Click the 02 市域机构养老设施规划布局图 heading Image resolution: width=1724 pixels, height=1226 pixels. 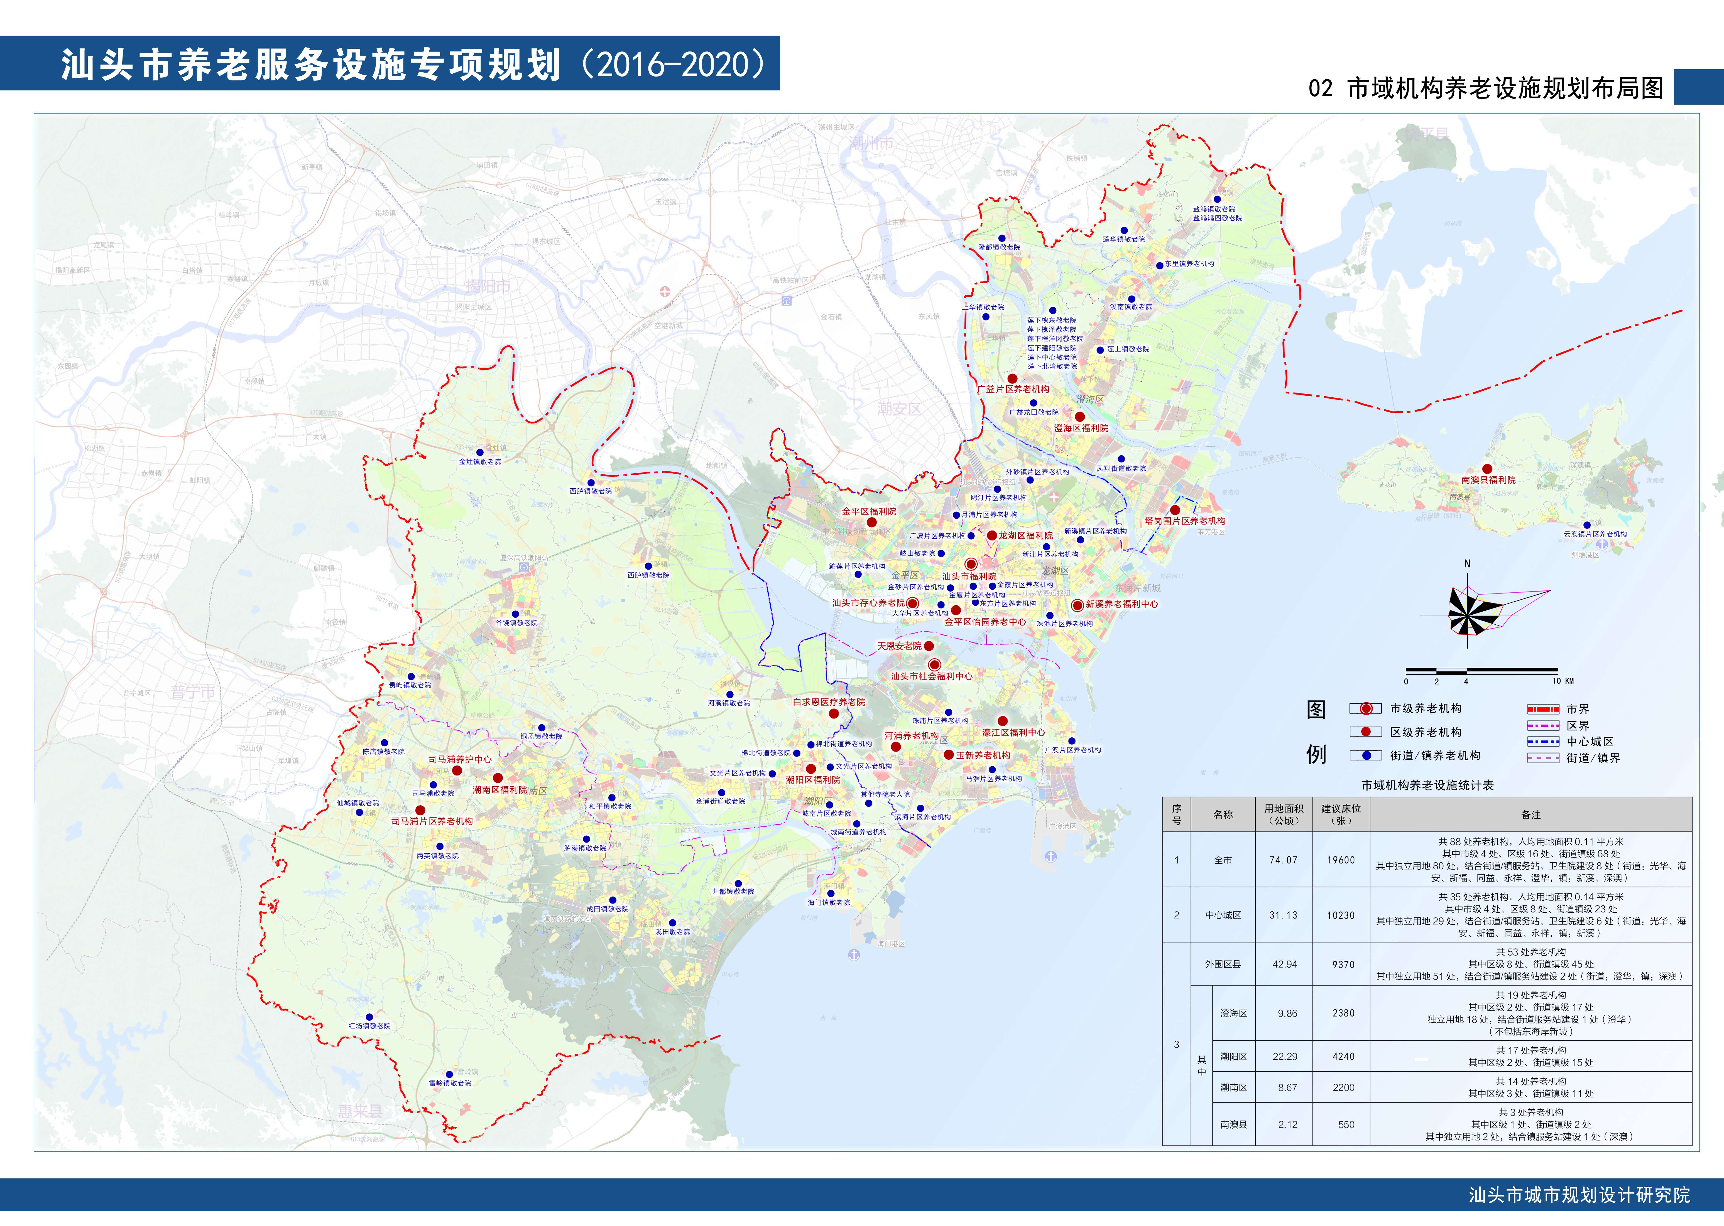[1486, 88]
